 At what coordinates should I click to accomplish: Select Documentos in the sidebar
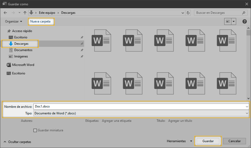coord(23,50)
